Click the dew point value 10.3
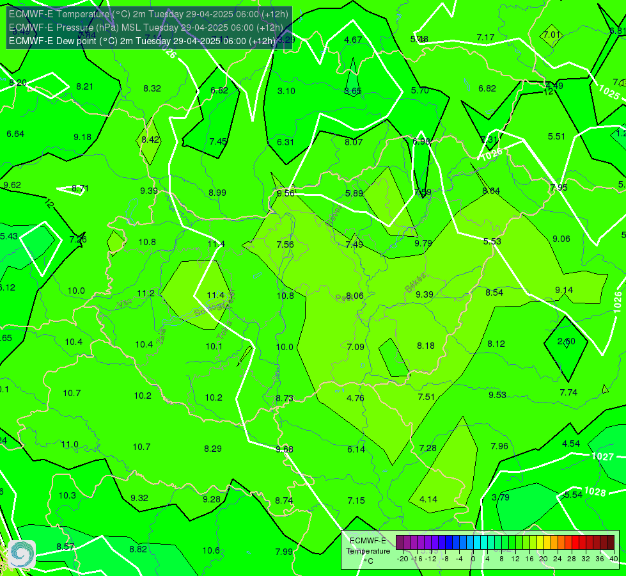Viewport: 626px width, 576px height. (x=67, y=495)
